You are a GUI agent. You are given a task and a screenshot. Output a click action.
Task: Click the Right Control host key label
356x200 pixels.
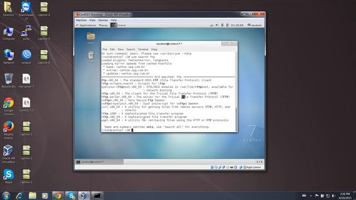click(x=254, y=167)
